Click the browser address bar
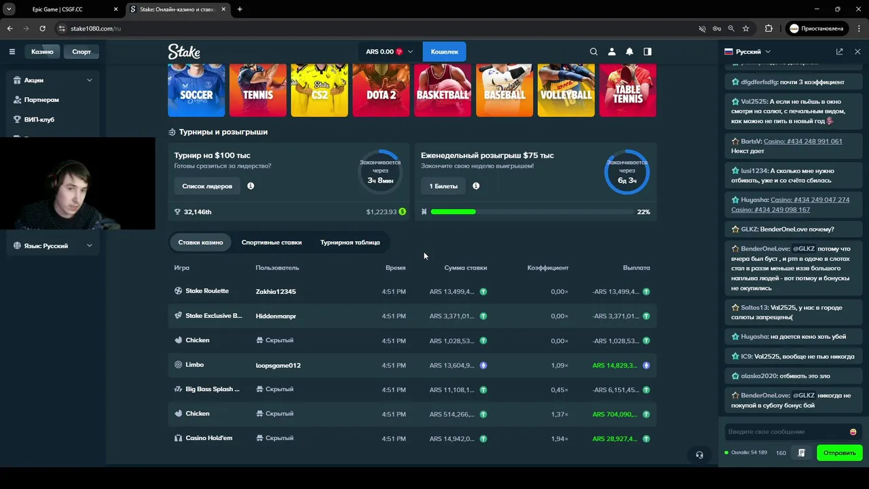 (380, 29)
